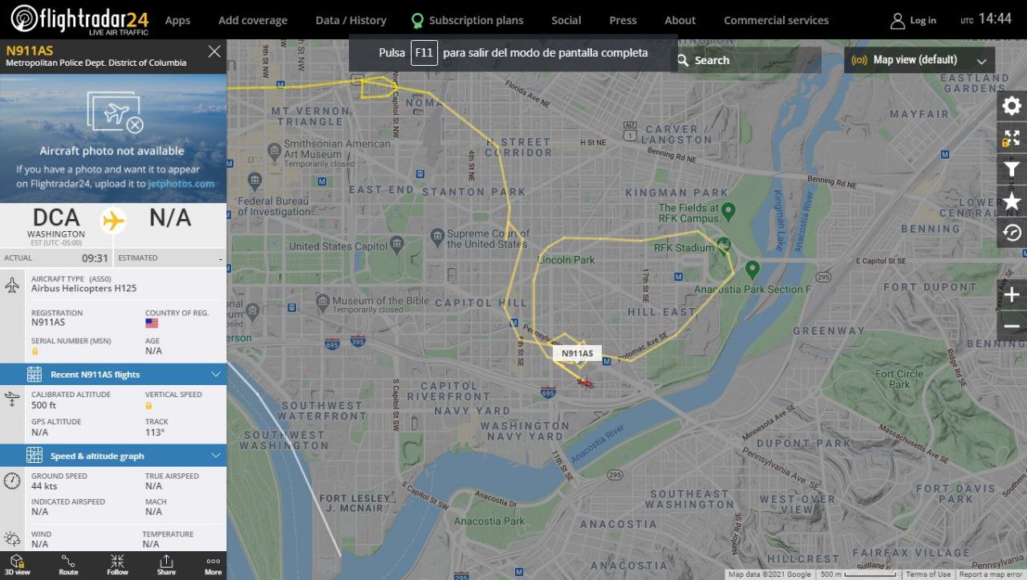Open bookmarks star icon on map
Screen dimensions: 1027x580
click(x=1012, y=201)
